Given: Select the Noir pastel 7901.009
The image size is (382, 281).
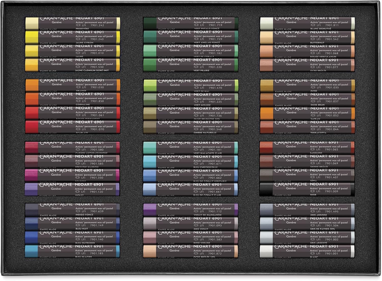Looking at the screenshot, I should pyautogui.click(x=307, y=189).
